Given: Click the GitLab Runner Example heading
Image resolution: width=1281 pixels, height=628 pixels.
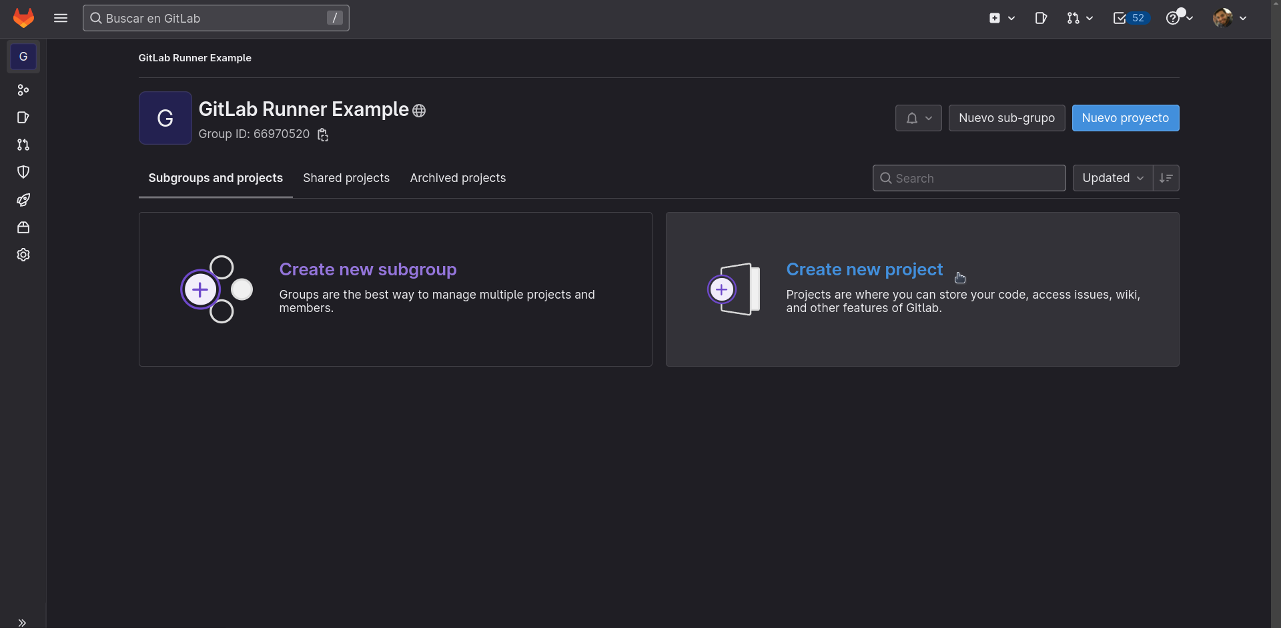Looking at the screenshot, I should (304, 109).
